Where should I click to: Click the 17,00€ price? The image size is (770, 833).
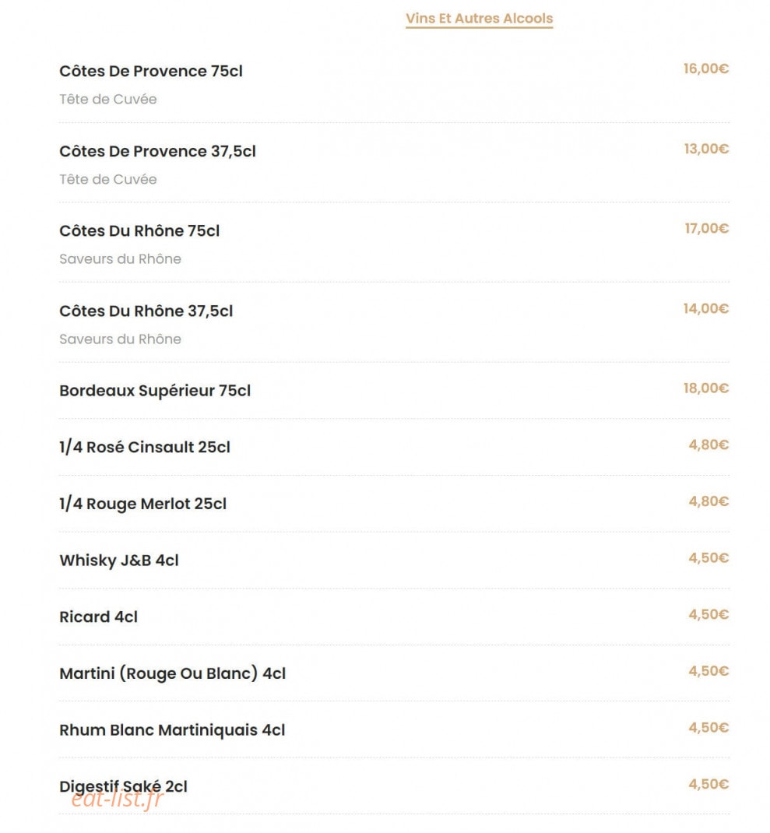tap(707, 228)
